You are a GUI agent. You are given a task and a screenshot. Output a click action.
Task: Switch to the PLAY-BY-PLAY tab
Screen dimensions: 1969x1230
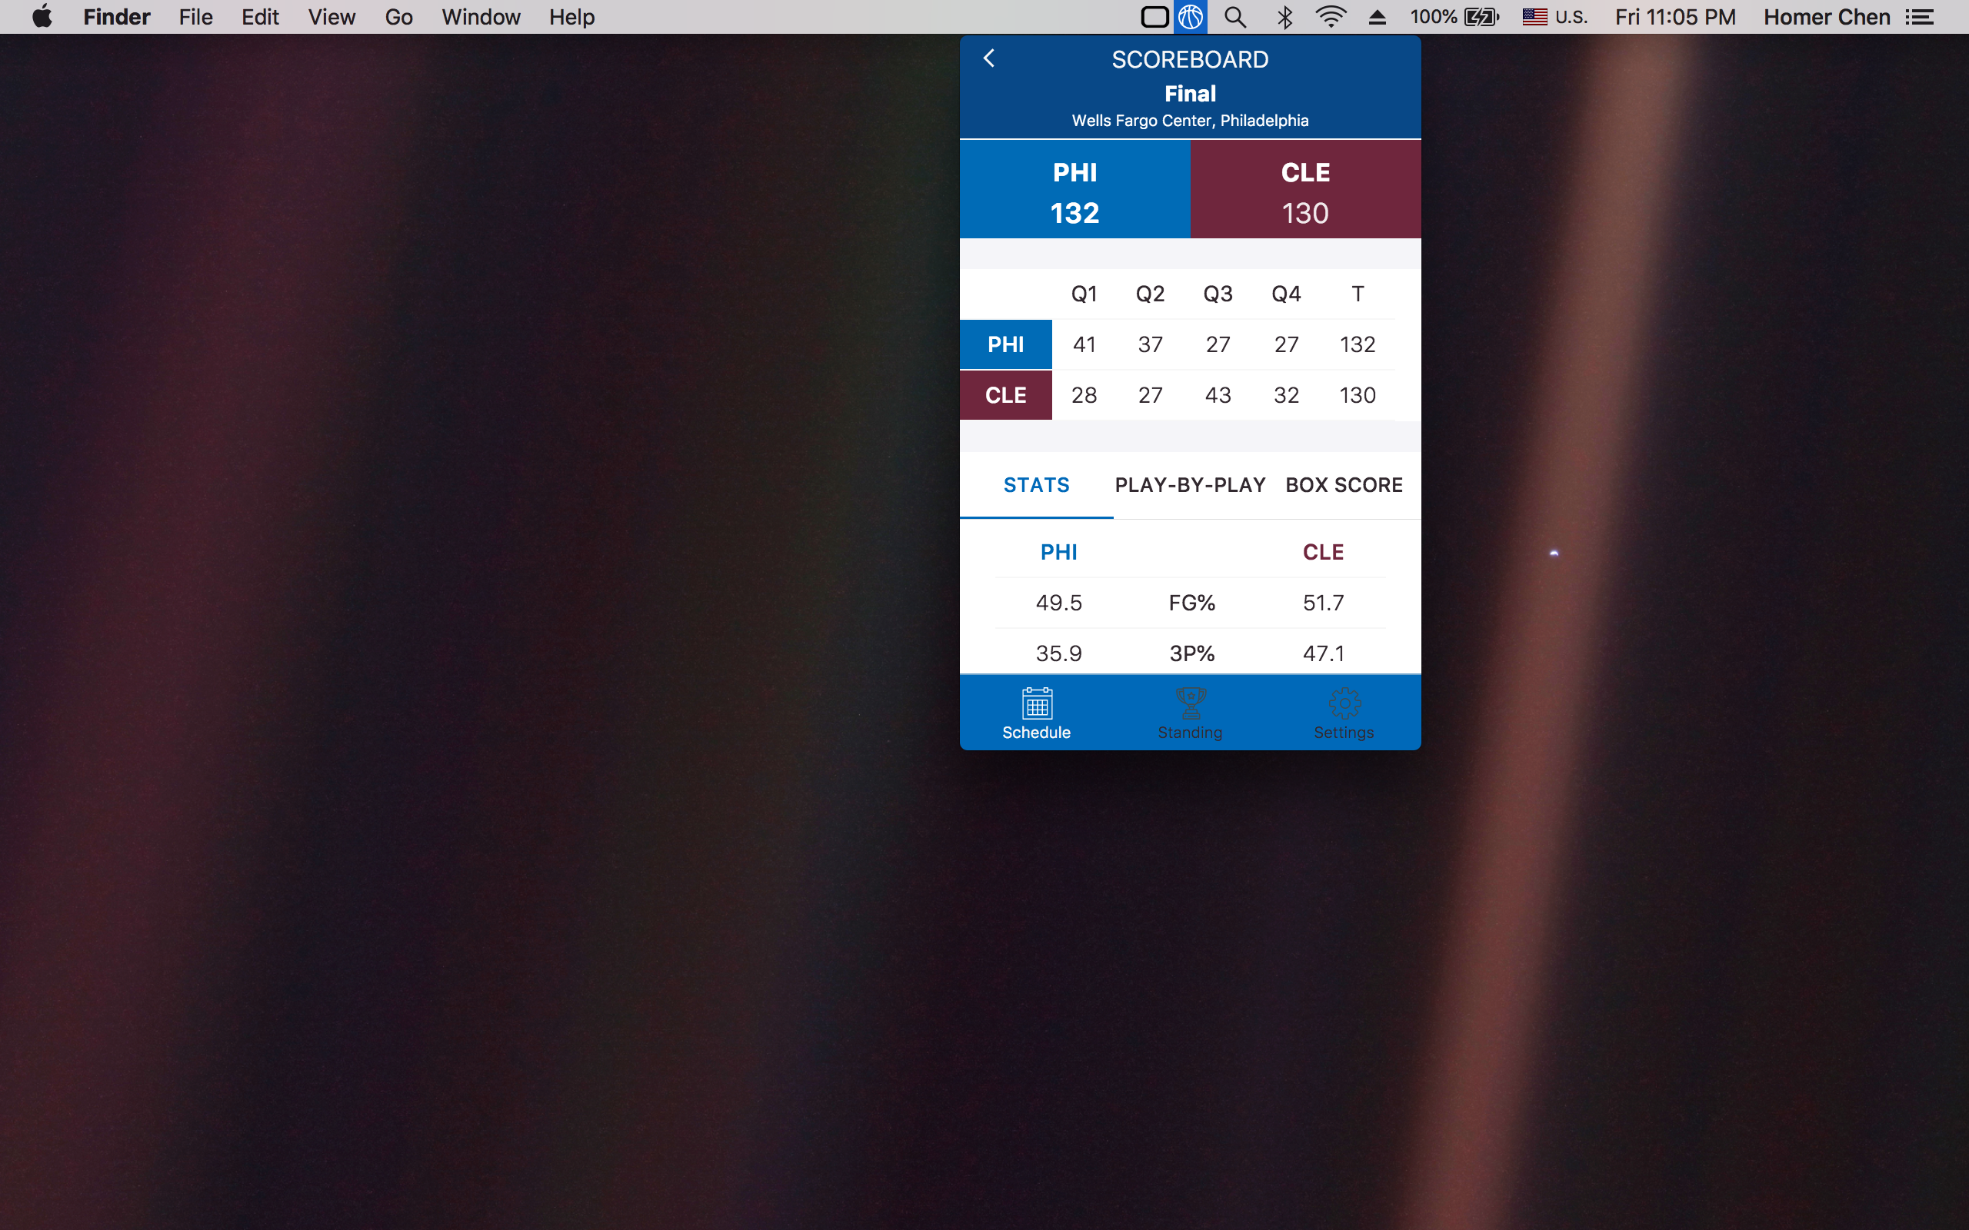pyautogui.click(x=1190, y=485)
